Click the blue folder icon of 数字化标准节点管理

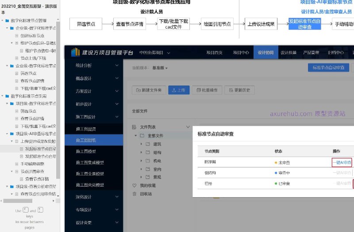tap(7, 21)
